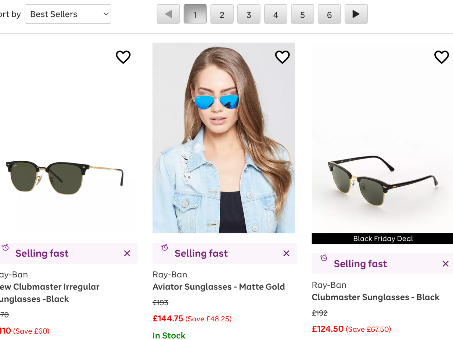Open Clubmaster Sunglasses - Black product link
The image size is (453, 340).
[x=376, y=297]
